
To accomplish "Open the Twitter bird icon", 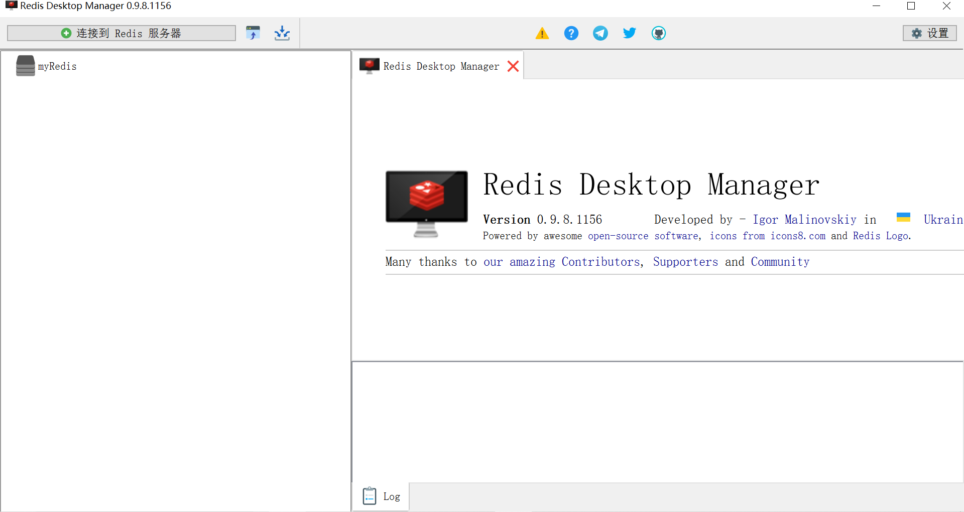I will pos(630,33).
